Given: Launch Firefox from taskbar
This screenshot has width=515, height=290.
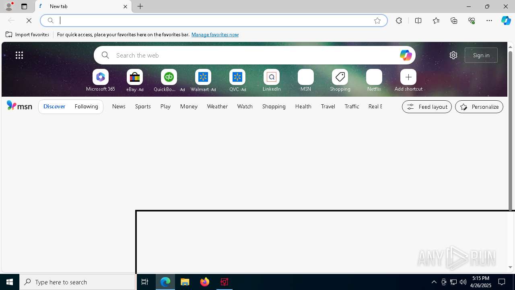Looking at the screenshot, I should pyautogui.click(x=205, y=282).
